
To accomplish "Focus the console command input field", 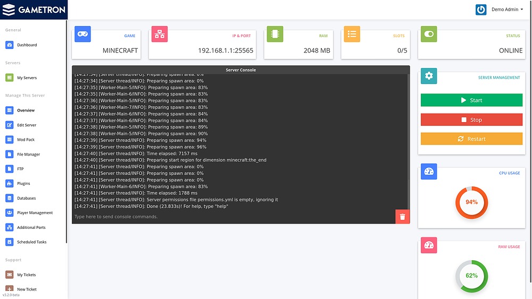I will [234, 217].
